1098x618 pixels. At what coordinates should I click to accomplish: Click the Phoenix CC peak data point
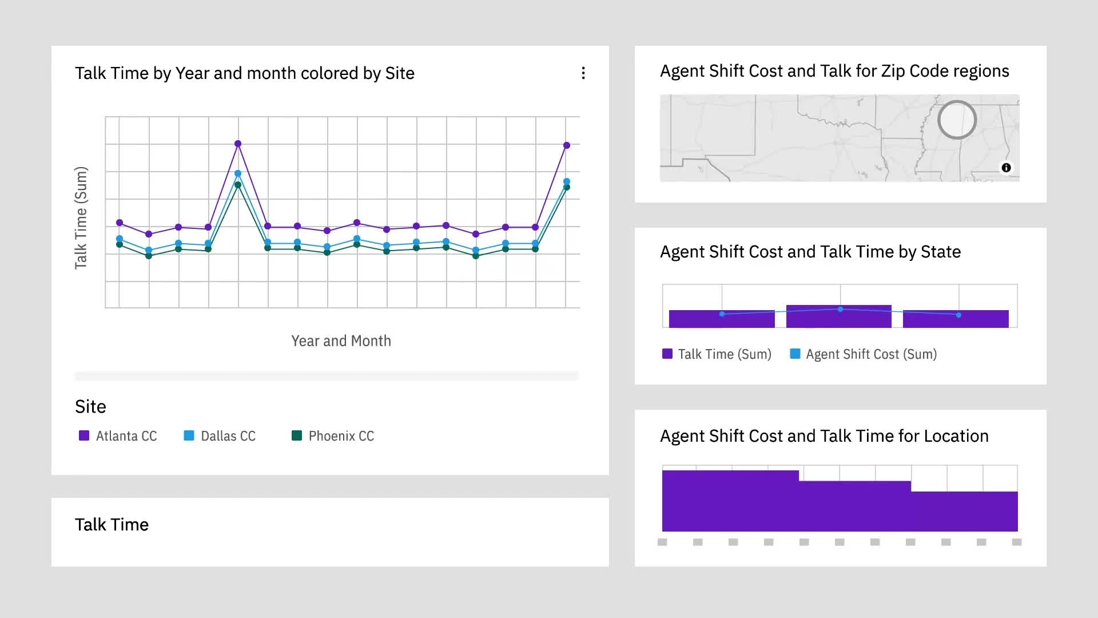coord(238,185)
